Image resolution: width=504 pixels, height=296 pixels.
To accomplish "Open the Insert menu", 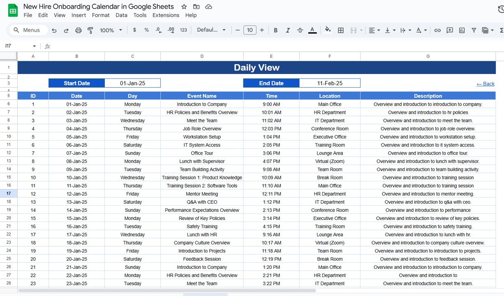I will point(79,15).
